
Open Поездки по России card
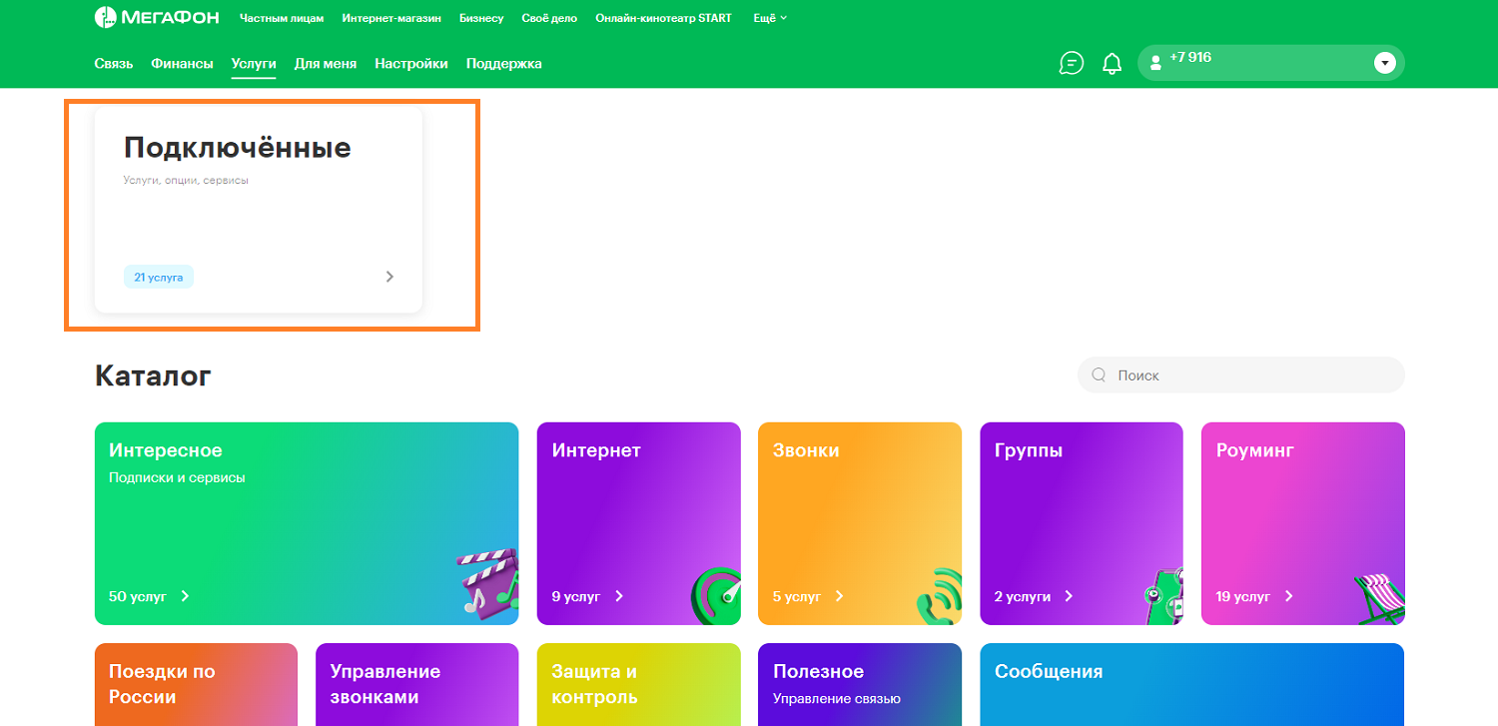(x=196, y=684)
